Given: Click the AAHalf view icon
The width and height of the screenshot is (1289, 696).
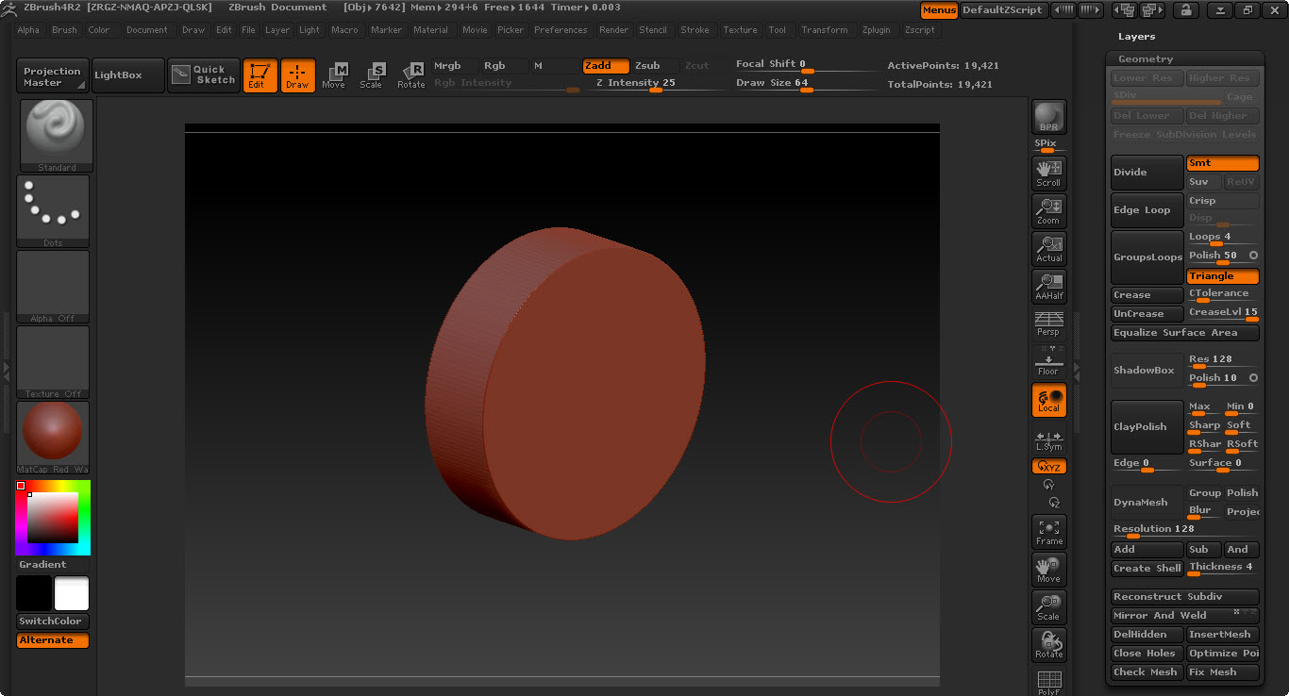Looking at the screenshot, I should pyautogui.click(x=1048, y=286).
